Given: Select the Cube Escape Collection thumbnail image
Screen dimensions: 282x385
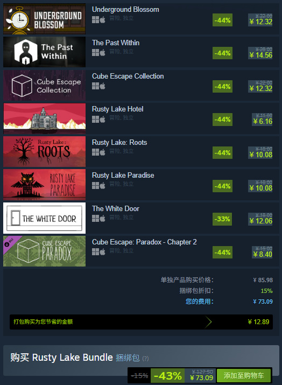Looking at the screenshot, I should (45, 85).
